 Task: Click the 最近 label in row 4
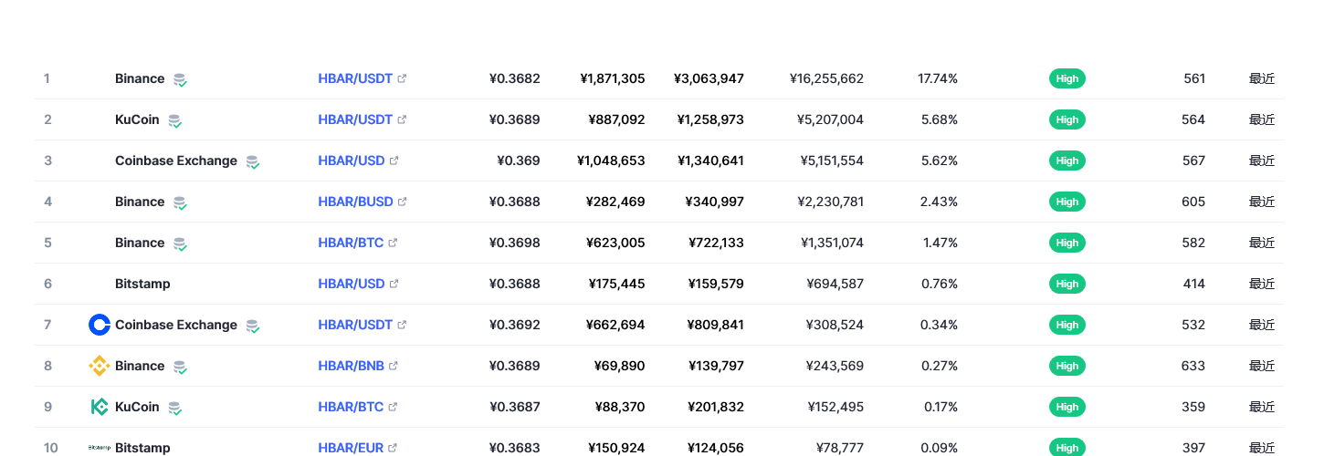[x=1262, y=202]
